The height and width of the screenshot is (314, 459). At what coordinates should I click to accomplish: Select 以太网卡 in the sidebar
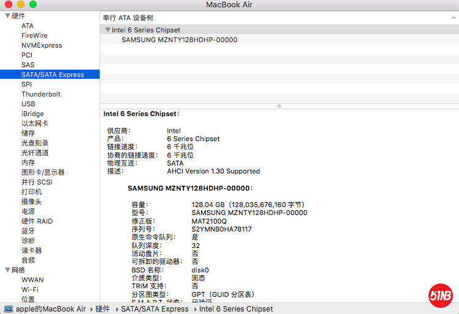click(35, 123)
